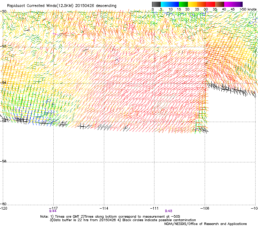Click the legend label '15'
The width and height of the screenshot is (258, 226).
click(x=179, y=9)
